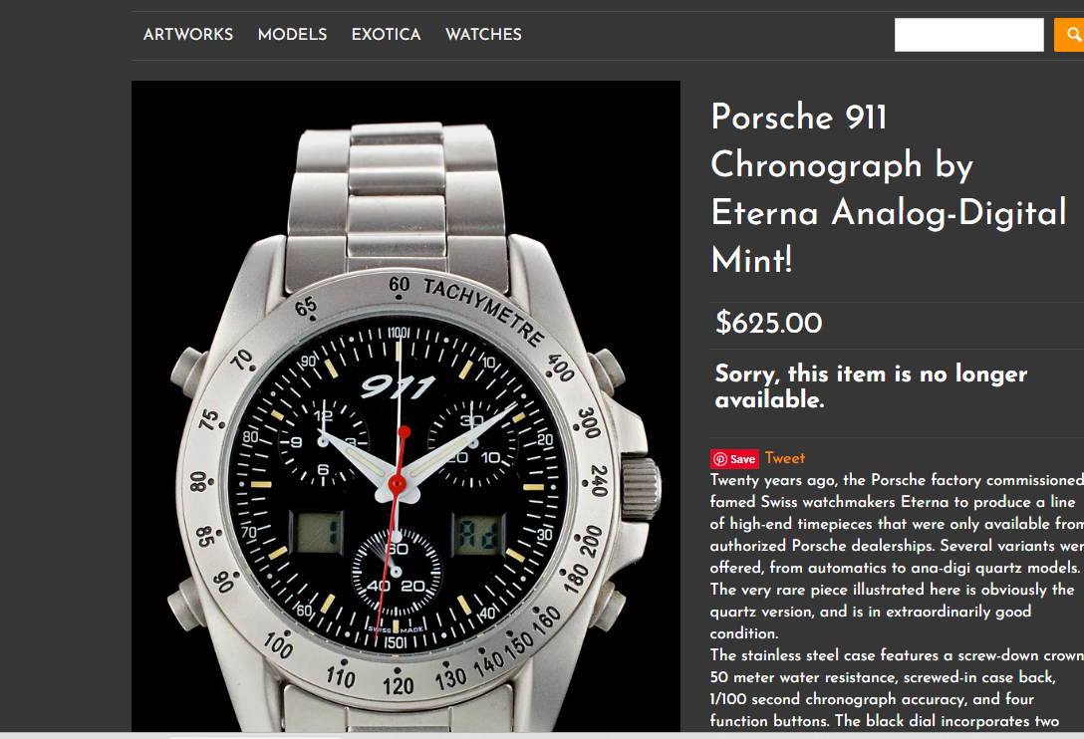Click the watch crown in the photo

(x=641, y=487)
